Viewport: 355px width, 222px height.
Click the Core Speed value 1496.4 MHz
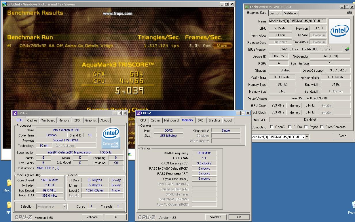(x=50, y=180)
